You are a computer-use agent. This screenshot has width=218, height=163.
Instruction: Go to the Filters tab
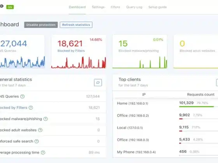[115, 7]
